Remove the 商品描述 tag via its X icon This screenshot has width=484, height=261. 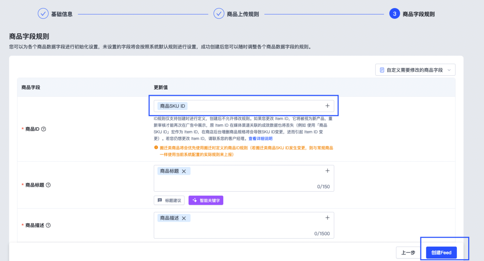(x=184, y=218)
